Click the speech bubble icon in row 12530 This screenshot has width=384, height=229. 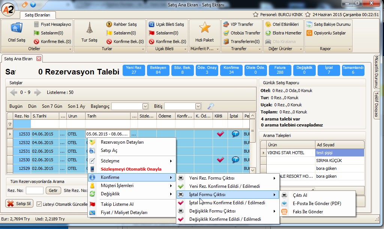pos(235,160)
